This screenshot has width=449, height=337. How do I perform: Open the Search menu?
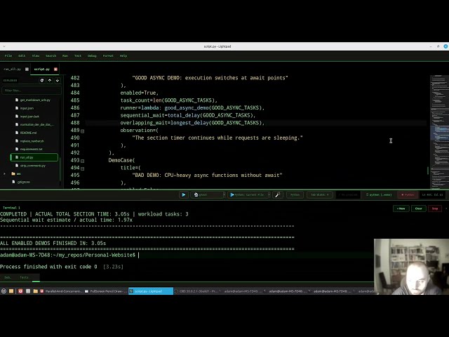51,56
